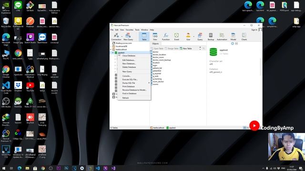Open the AnyDesk desktop shortcut
Screen dimensions: 305x171
(x=30, y=119)
